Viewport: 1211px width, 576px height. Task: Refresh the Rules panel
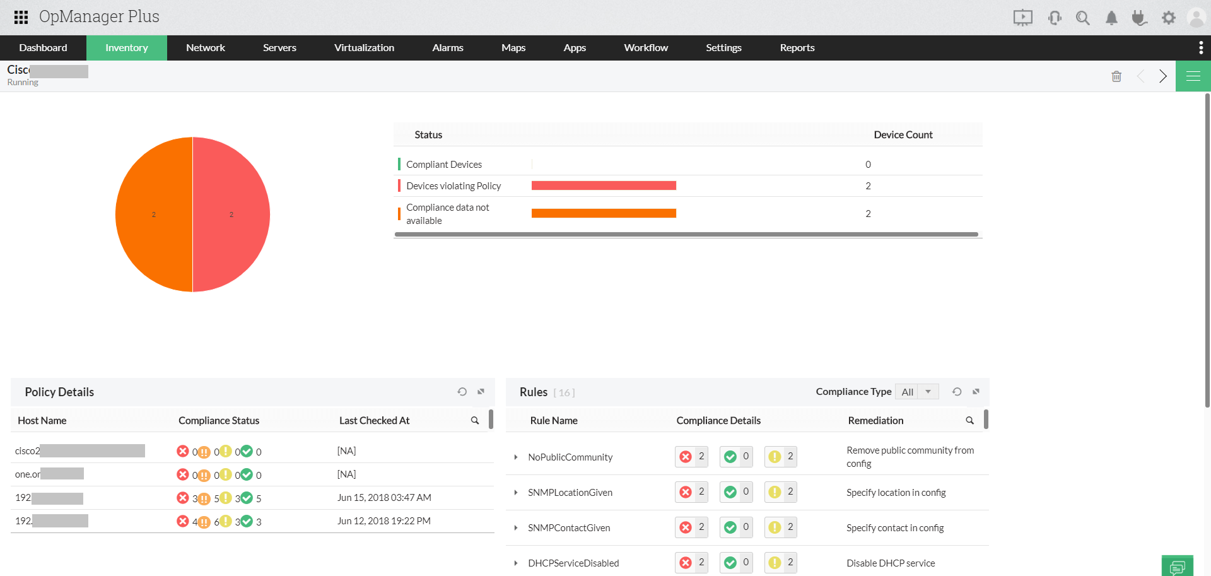pyautogui.click(x=957, y=391)
